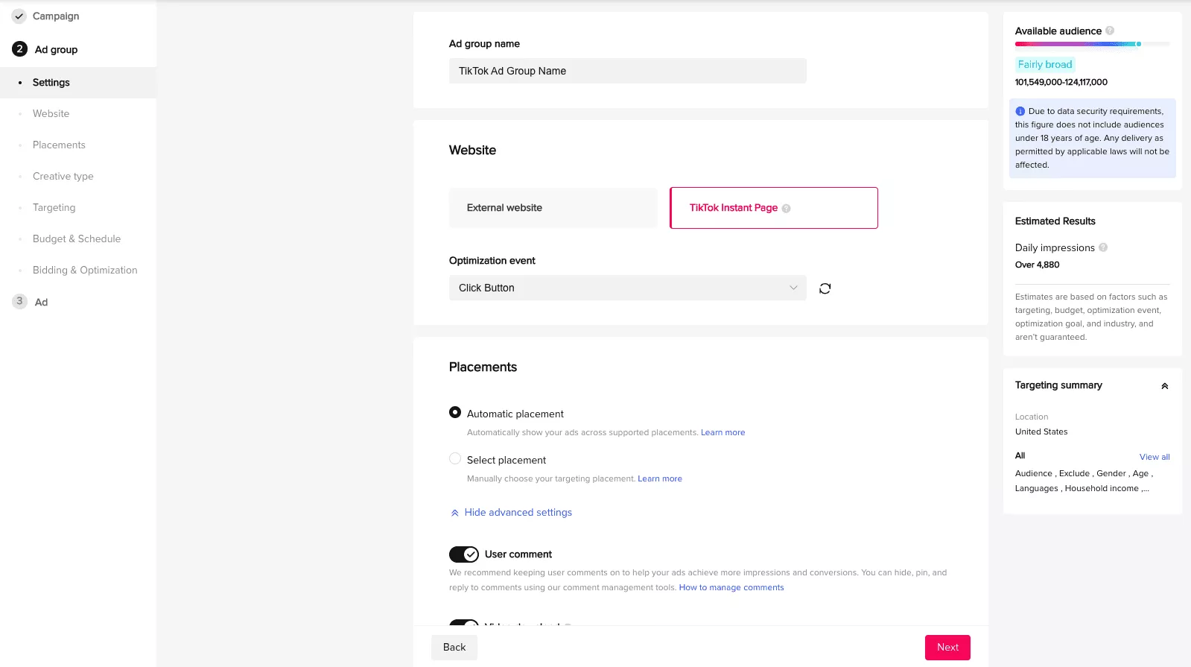
Task: Click the Available audience help icon
Action: pos(1110,31)
